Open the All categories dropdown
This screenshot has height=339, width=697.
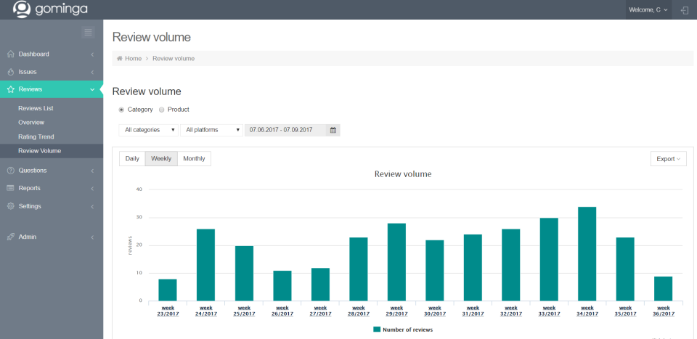pyautogui.click(x=148, y=130)
